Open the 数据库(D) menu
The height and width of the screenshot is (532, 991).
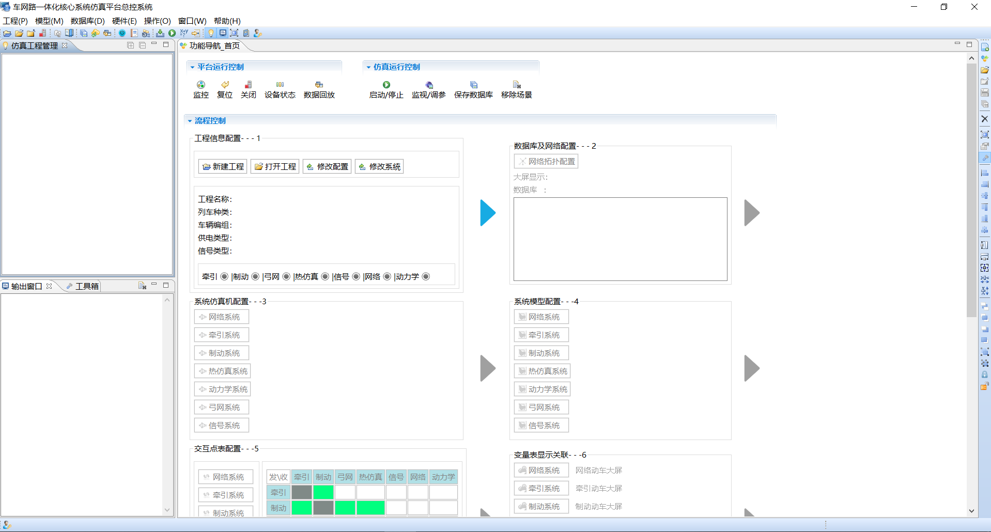tap(88, 21)
